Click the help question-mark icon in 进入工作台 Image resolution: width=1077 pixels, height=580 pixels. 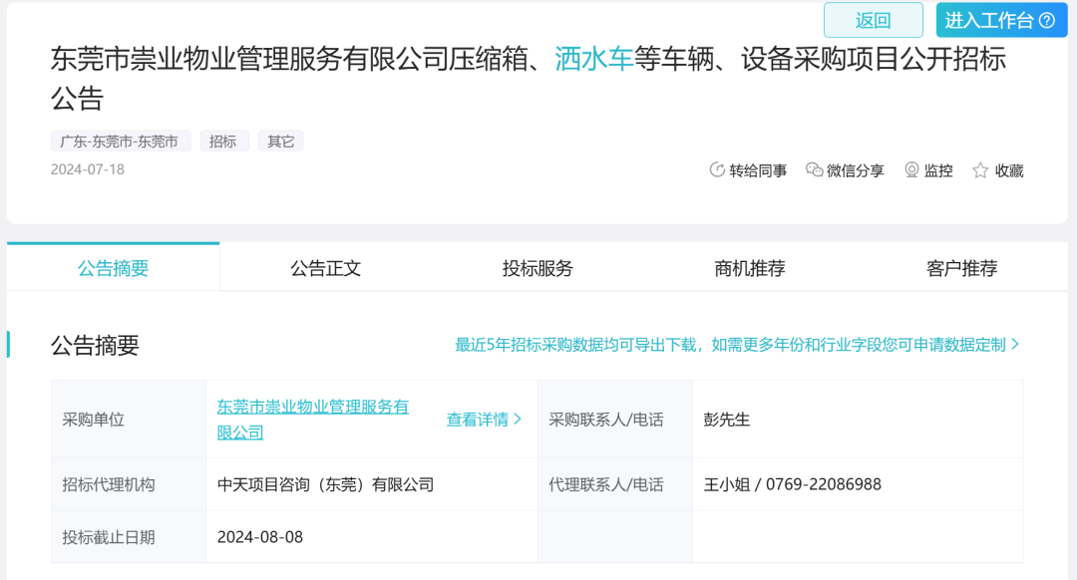point(1047,21)
